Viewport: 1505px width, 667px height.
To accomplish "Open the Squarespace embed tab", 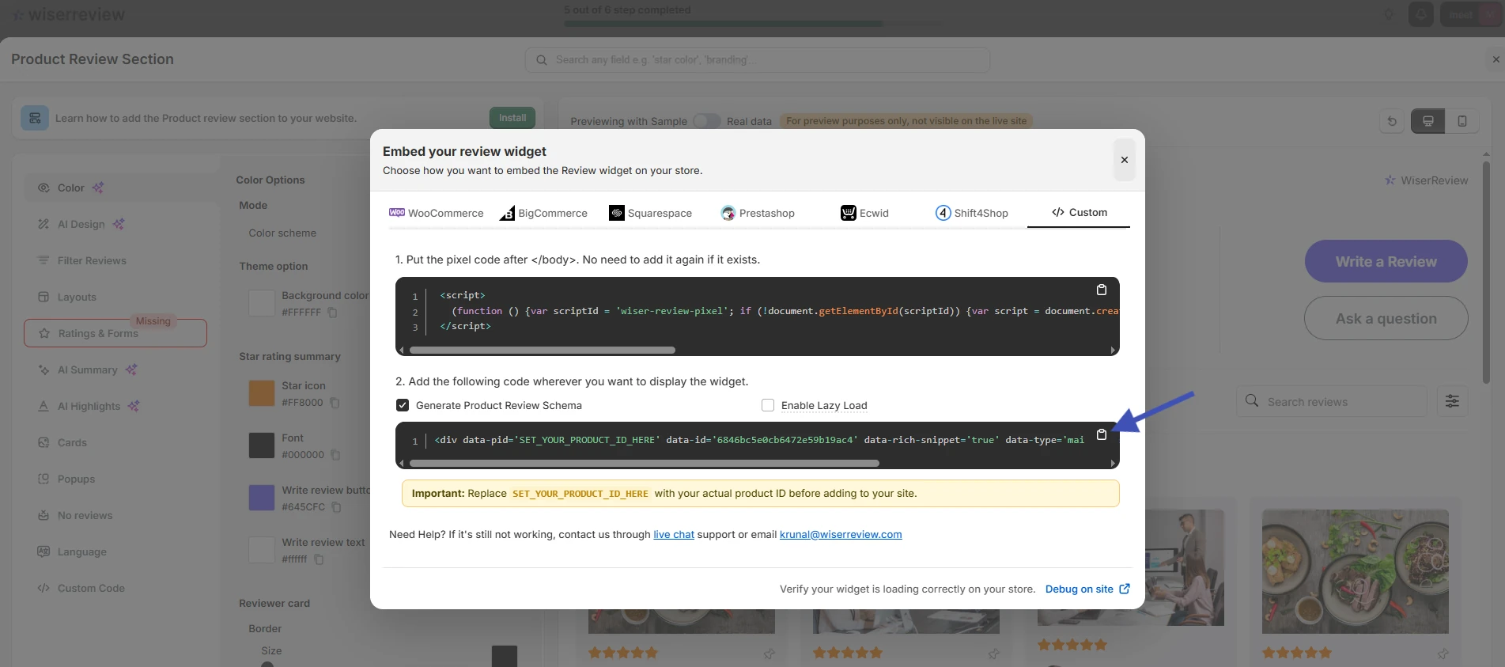I will coord(650,213).
